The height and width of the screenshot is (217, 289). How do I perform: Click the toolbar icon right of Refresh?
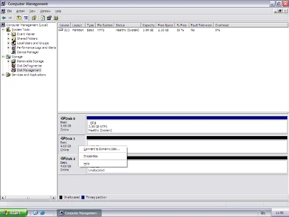coord(49,18)
